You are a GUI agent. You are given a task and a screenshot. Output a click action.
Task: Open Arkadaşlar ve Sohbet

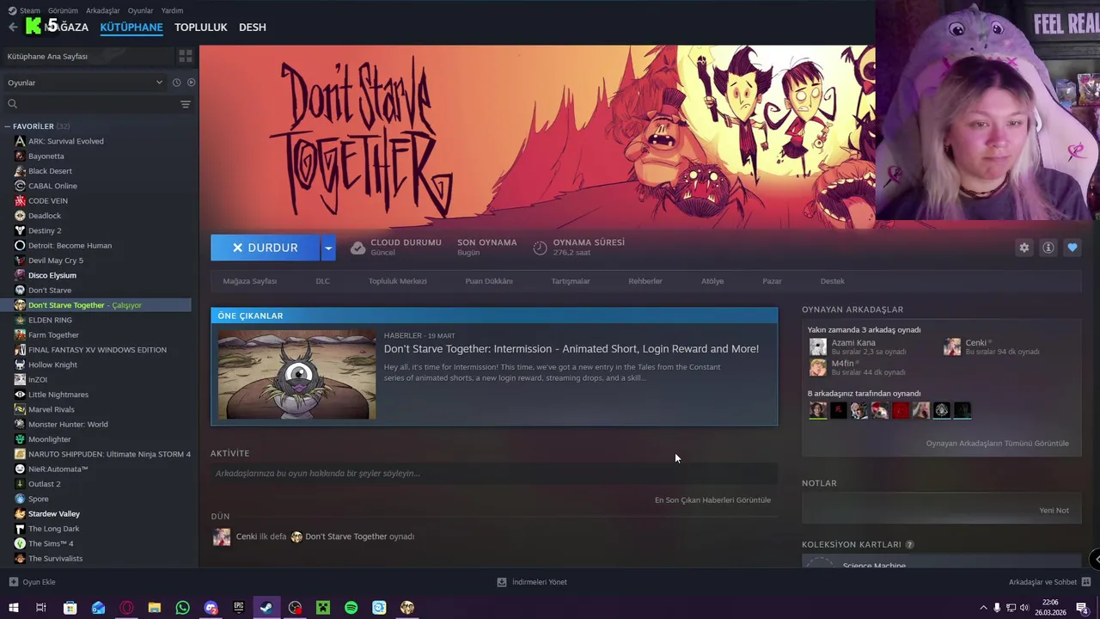1049,582
